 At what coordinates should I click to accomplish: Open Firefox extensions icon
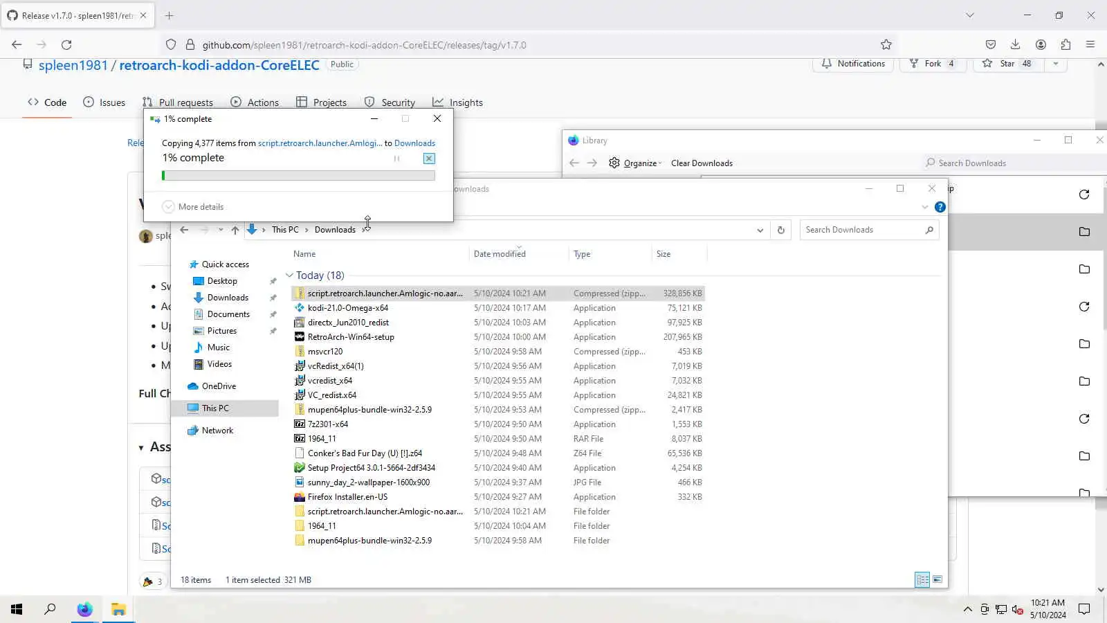point(1065,45)
